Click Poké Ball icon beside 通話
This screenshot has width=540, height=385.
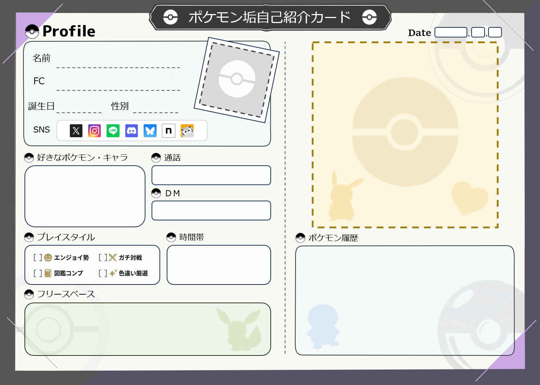point(156,158)
